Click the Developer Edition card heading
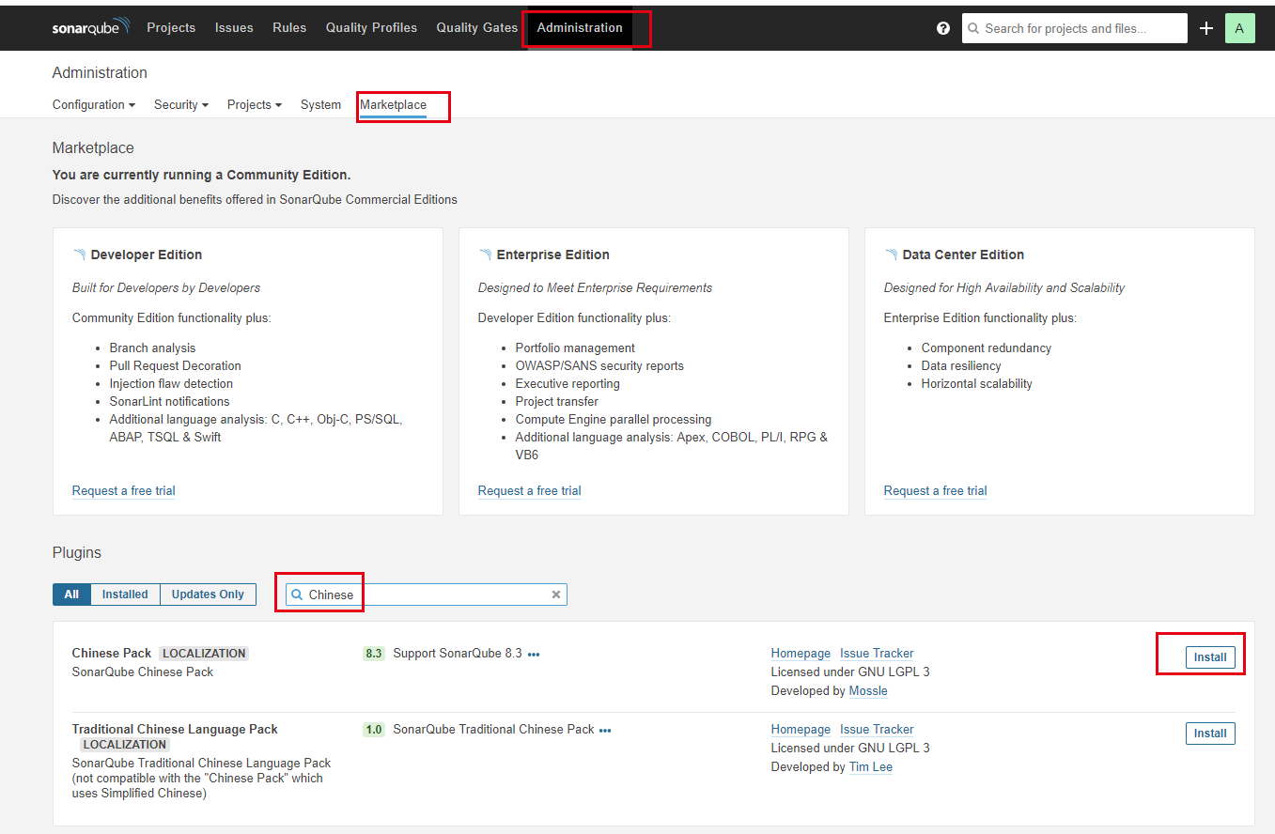 [x=147, y=255]
